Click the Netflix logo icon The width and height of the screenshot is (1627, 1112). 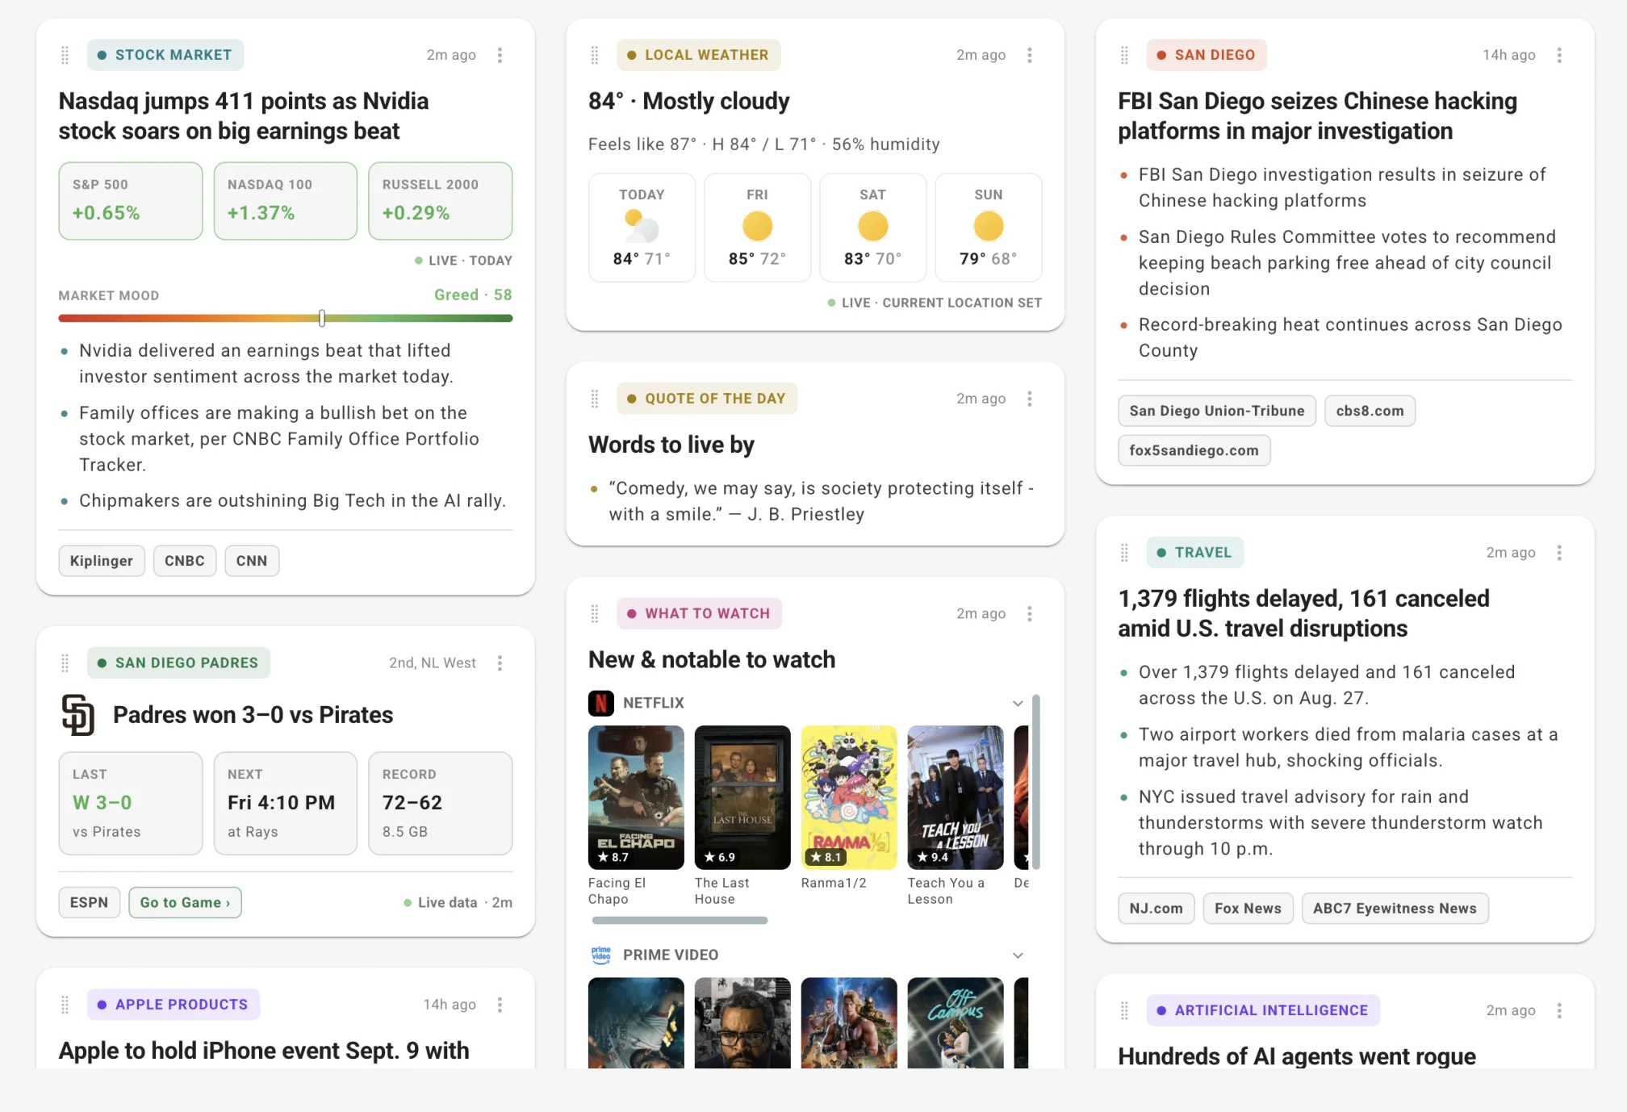[600, 703]
